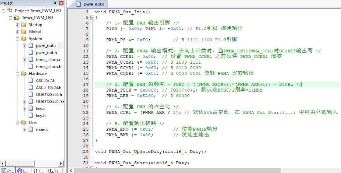Click the Startup group folder icon

pyautogui.click(x=24, y=24)
